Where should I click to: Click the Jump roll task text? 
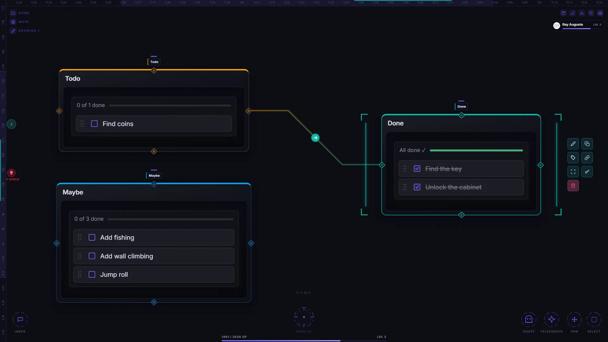point(114,275)
